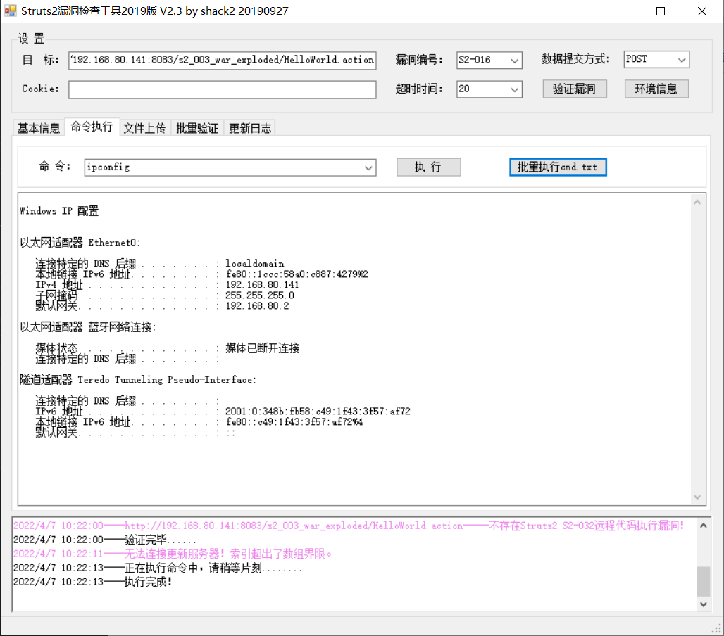The width and height of the screenshot is (724, 636).
Task: Click the 无法连接更新服务器 log line
Action: pyautogui.click(x=173, y=554)
